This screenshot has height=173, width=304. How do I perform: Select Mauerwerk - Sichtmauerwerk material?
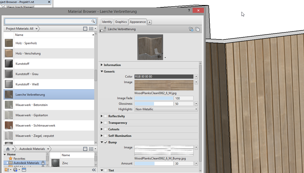[x=49, y=126]
